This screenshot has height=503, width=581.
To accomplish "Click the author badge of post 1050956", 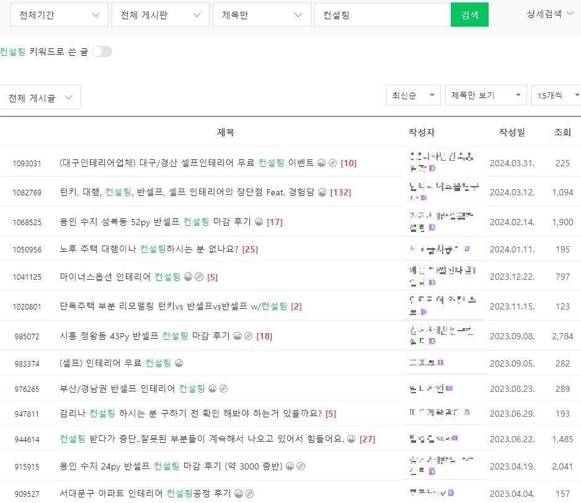I will click(468, 249).
